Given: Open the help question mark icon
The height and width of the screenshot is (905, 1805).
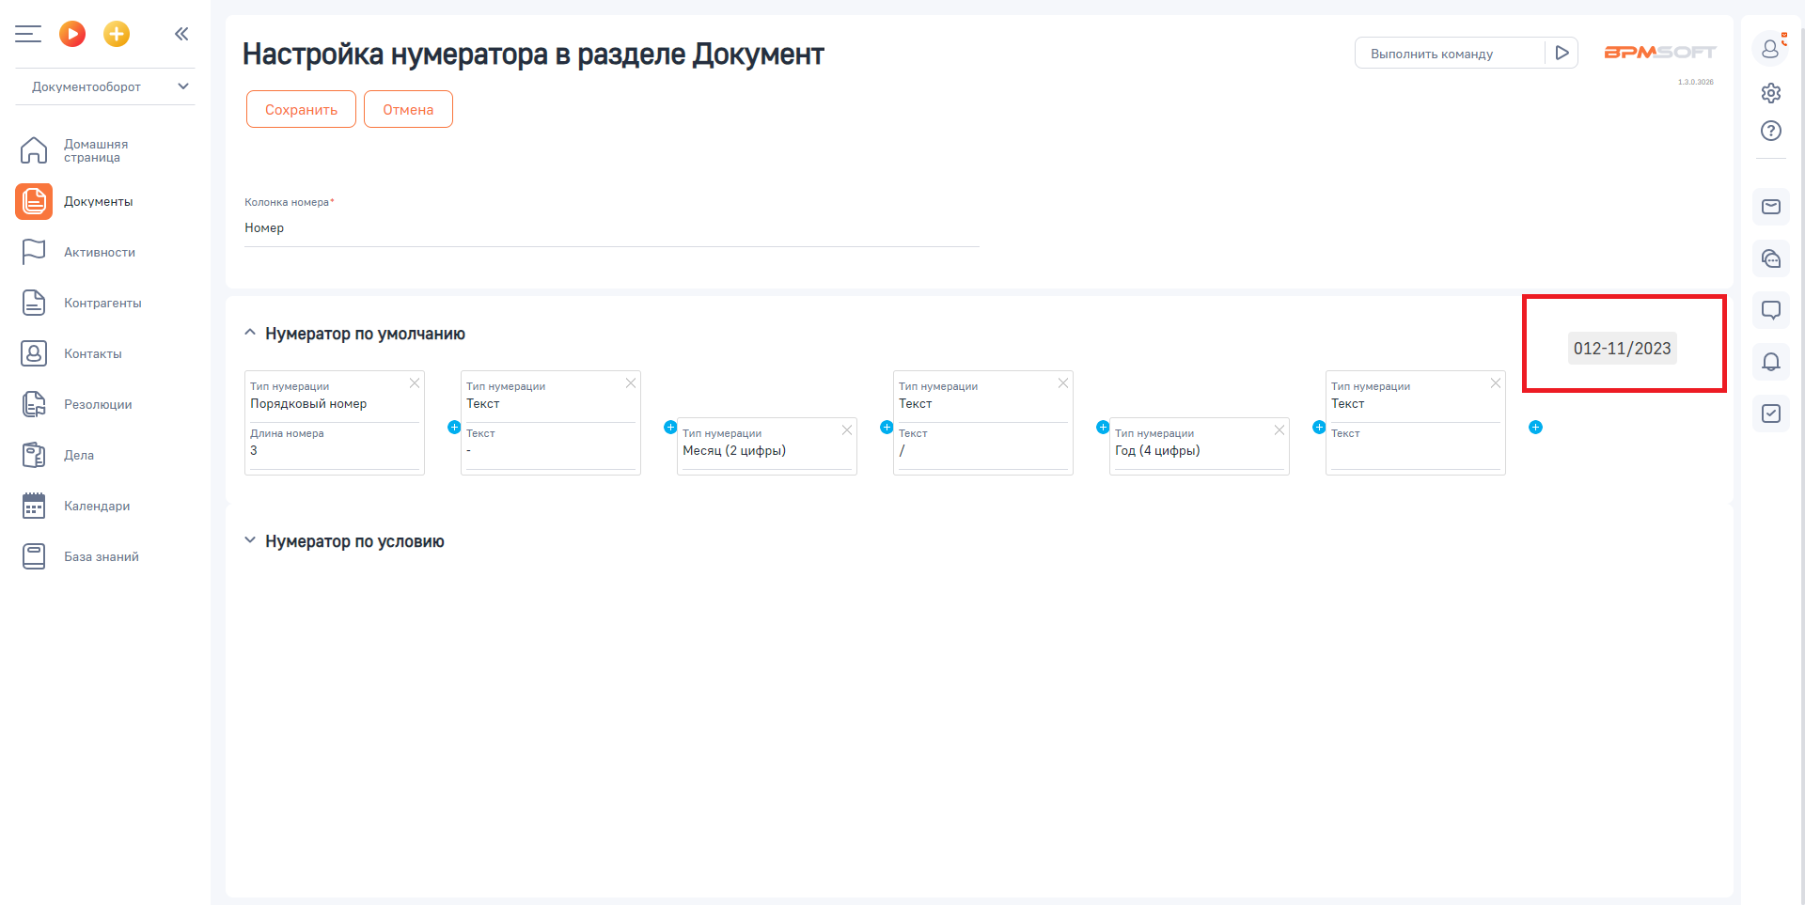Looking at the screenshot, I should (1771, 131).
